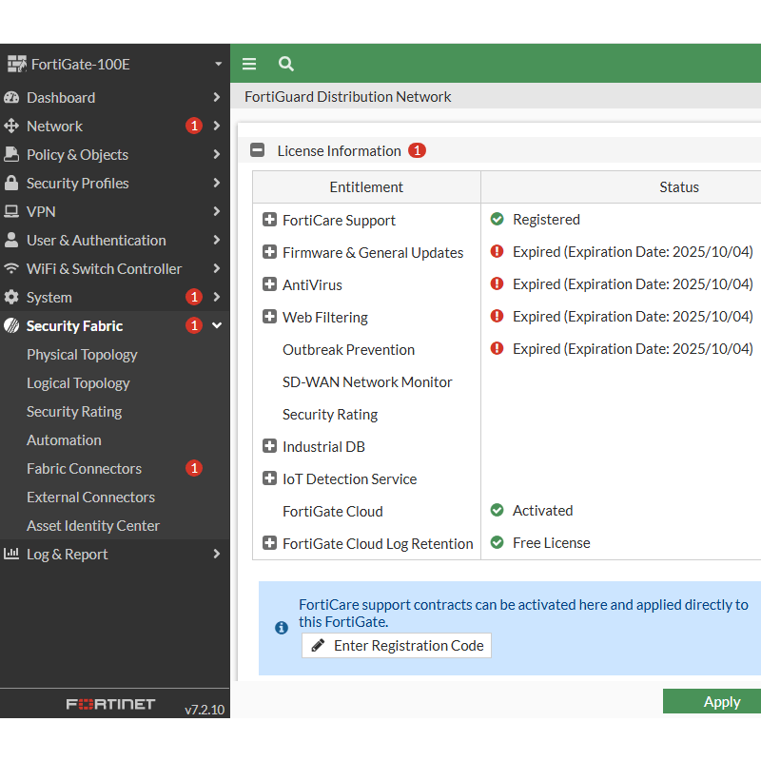Expand the AntiVirus entitlement row
Viewport: 761px width, 761px height.
(269, 284)
